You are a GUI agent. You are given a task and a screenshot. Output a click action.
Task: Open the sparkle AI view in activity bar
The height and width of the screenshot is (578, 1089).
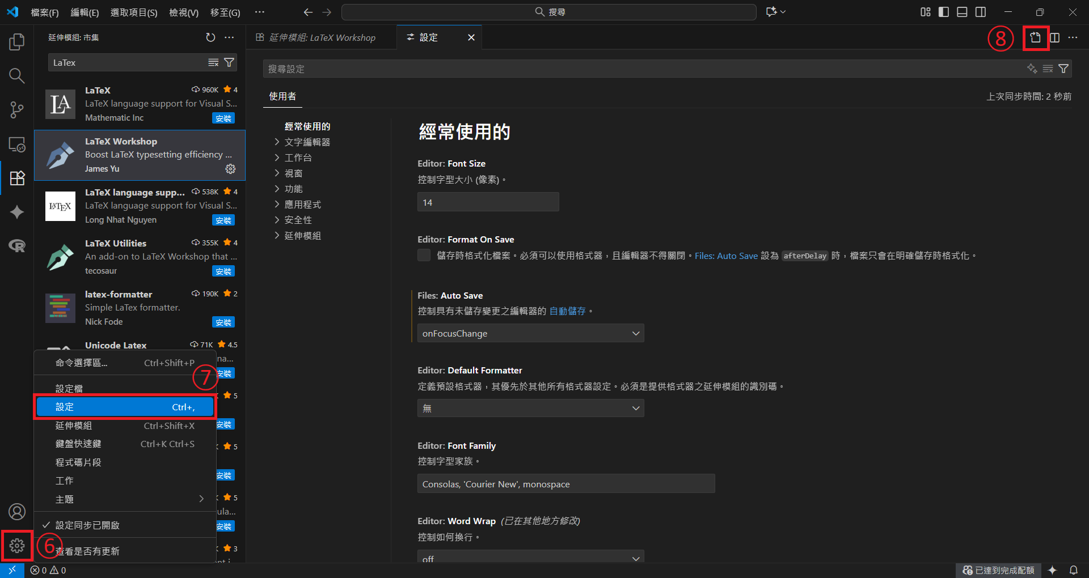point(17,212)
